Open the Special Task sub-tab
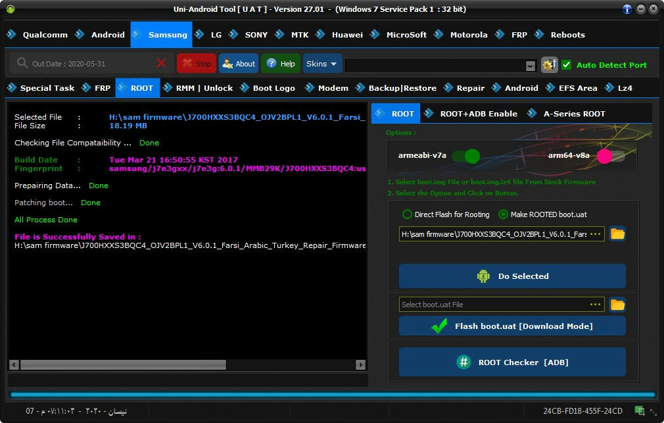This screenshot has height=423, width=664. (x=41, y=88)
